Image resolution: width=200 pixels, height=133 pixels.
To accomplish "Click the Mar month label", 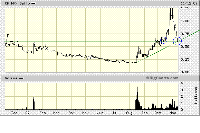I will (x=56, y=113).
